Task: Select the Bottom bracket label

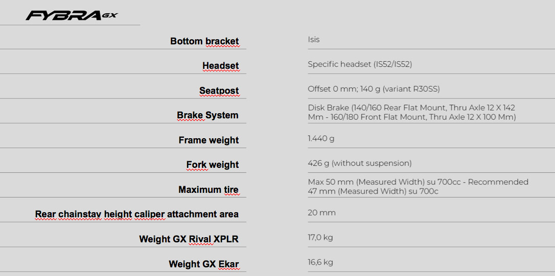Action: pyautogui.click(x=204, y=41)
